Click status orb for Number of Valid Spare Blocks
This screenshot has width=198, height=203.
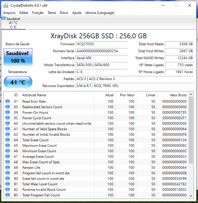[x=8, y=129]
